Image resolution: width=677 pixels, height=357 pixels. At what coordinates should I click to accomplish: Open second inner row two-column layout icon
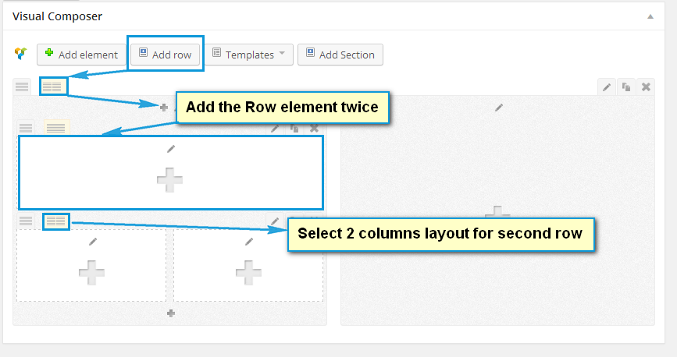[x=56, y=221]
